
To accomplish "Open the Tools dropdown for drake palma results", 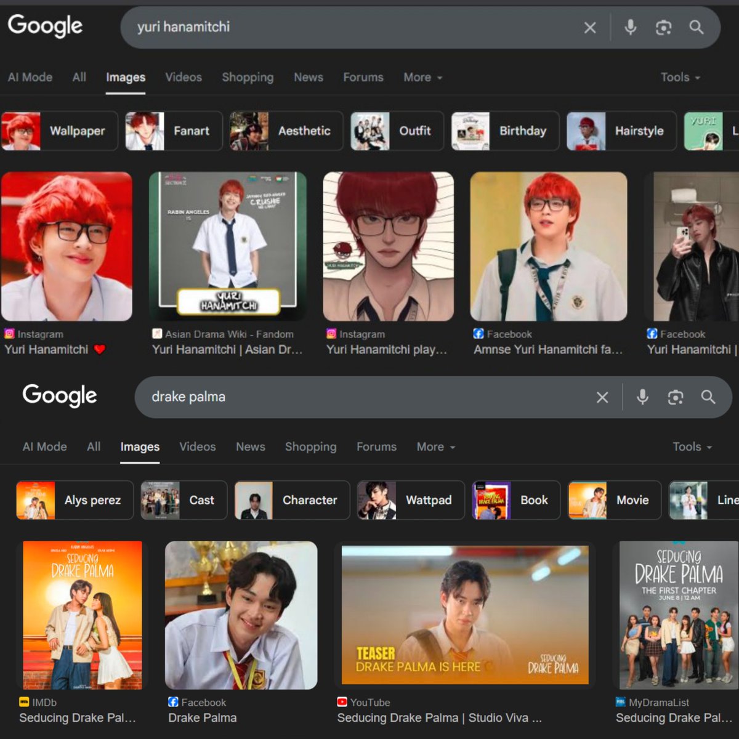I will pyautogui.click(x=692, y=447).
